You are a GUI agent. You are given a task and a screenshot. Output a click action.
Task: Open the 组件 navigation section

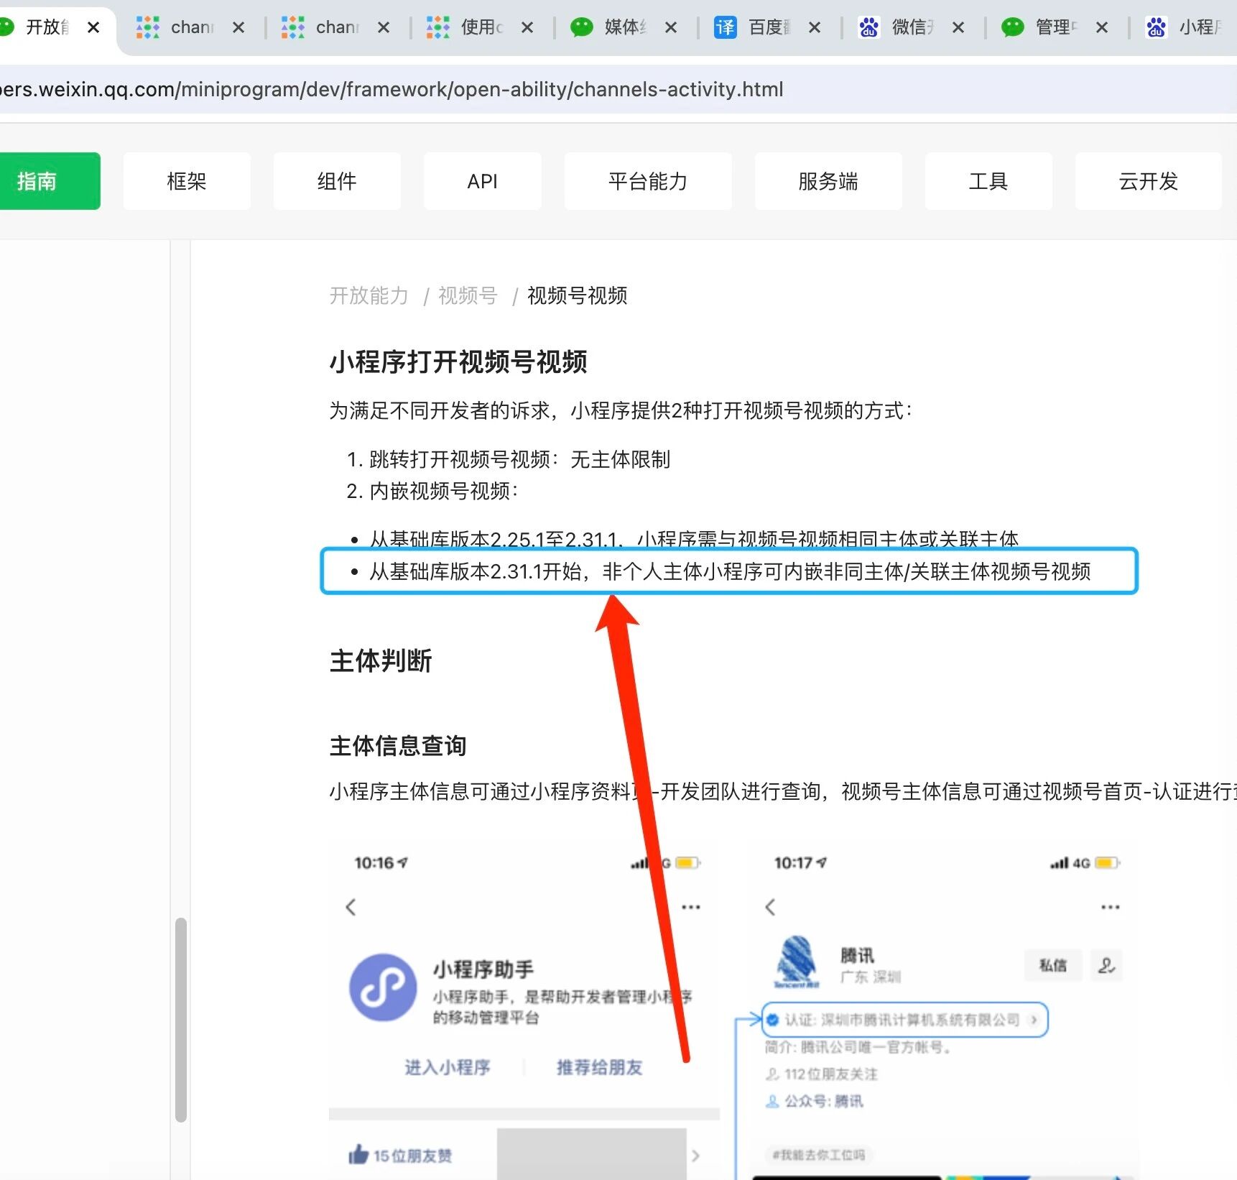[x=337, y=181]
